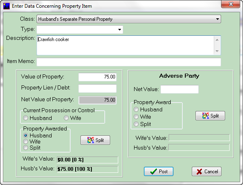Click Split icon in Adverse Party panel
Viewport: 243px width, 185px height.
206,116
